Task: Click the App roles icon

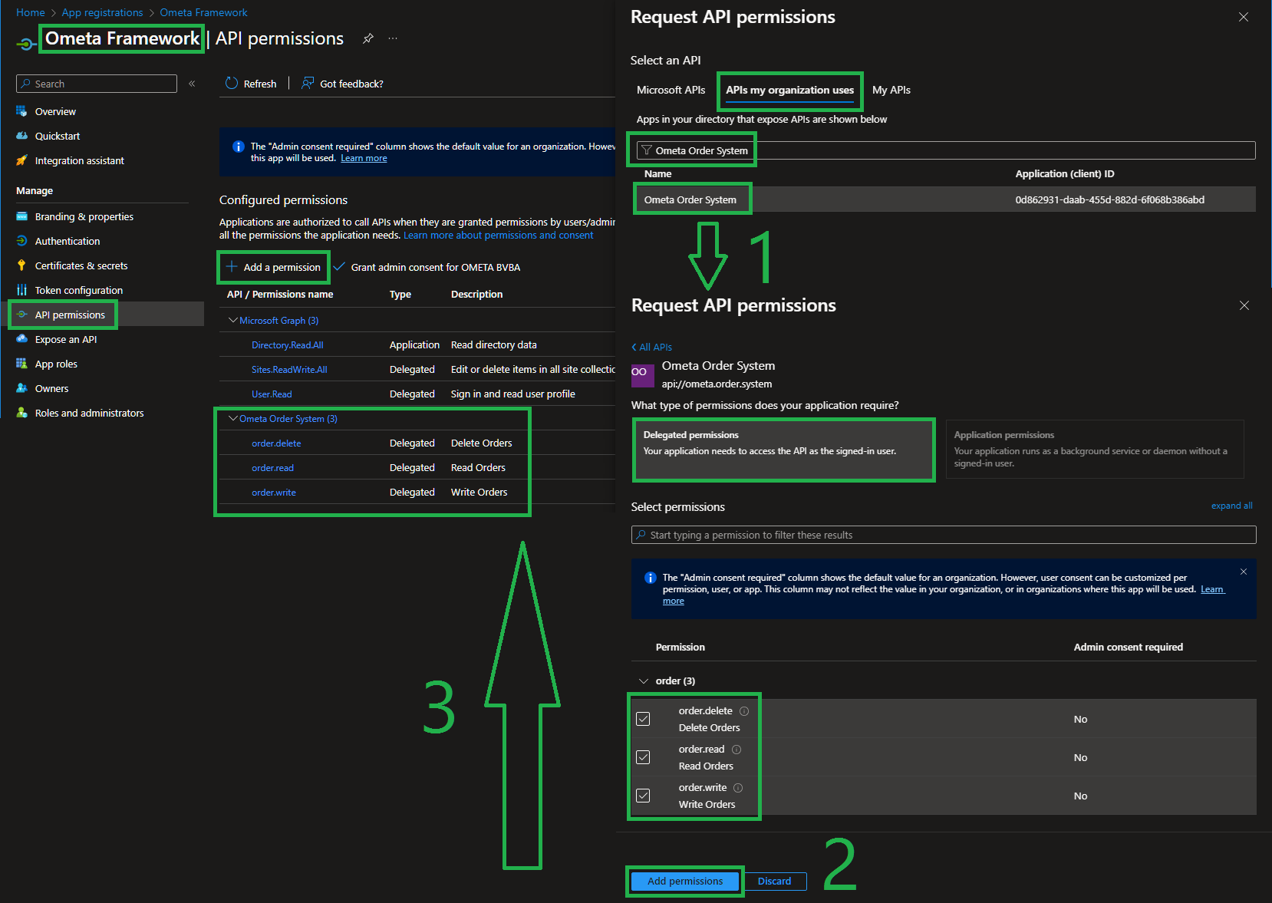Action: pyautogui.click(x=21, y=364)
